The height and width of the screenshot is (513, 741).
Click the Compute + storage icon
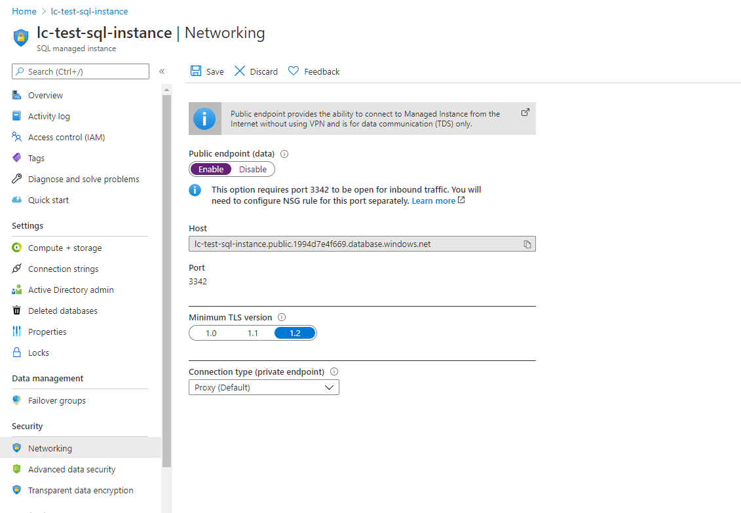click(x=16, y=248)
